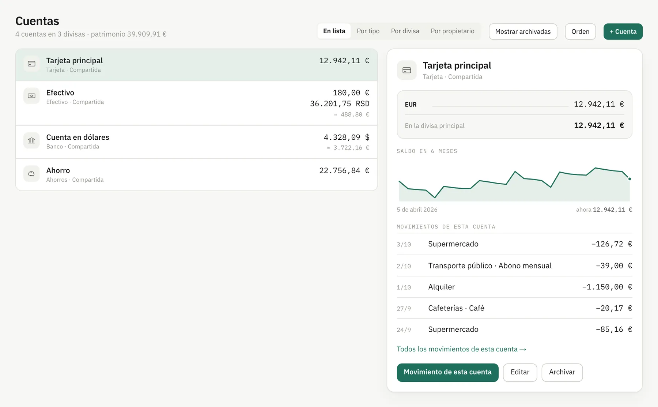The height and width of the screenshot is (407, 658).
Task: Click the card icon in the detail panel header
Action: coord(407,70)
